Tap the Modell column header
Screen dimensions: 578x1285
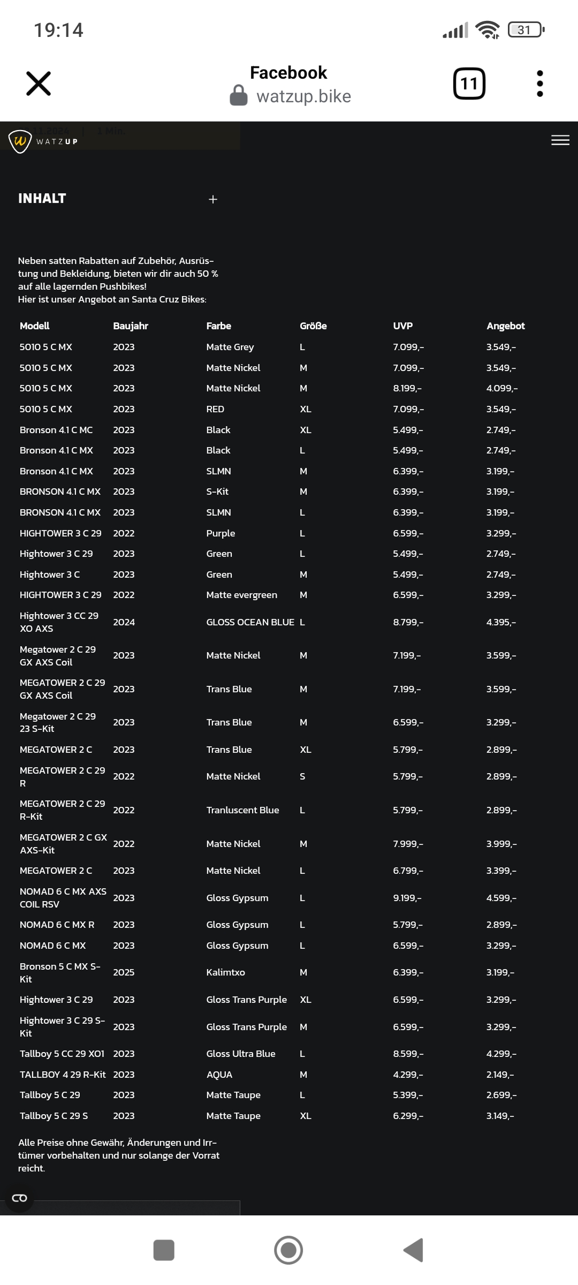tap(34, 326)
